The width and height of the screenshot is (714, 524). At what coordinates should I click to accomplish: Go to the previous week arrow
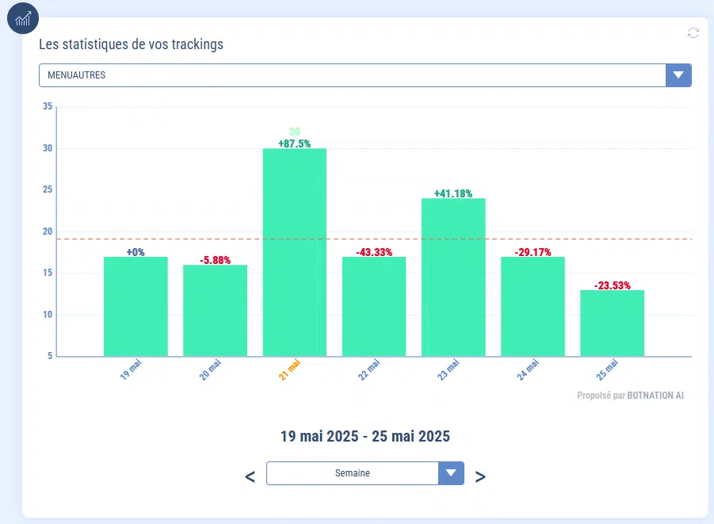tap(250, 476)
